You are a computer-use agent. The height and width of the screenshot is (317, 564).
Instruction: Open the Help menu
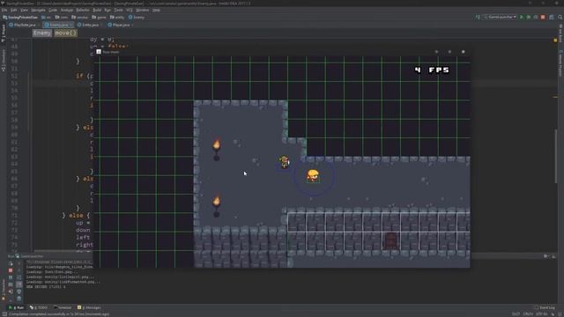(156, 10)
